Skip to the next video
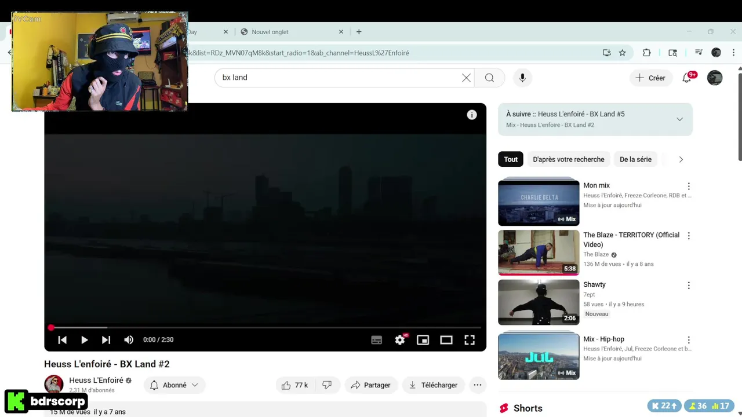The height and width of the screenshot is (417, 742). (106, 340)
